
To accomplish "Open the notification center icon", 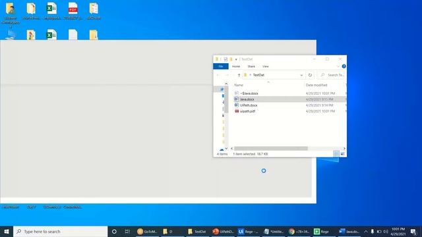I will (413, 231).
